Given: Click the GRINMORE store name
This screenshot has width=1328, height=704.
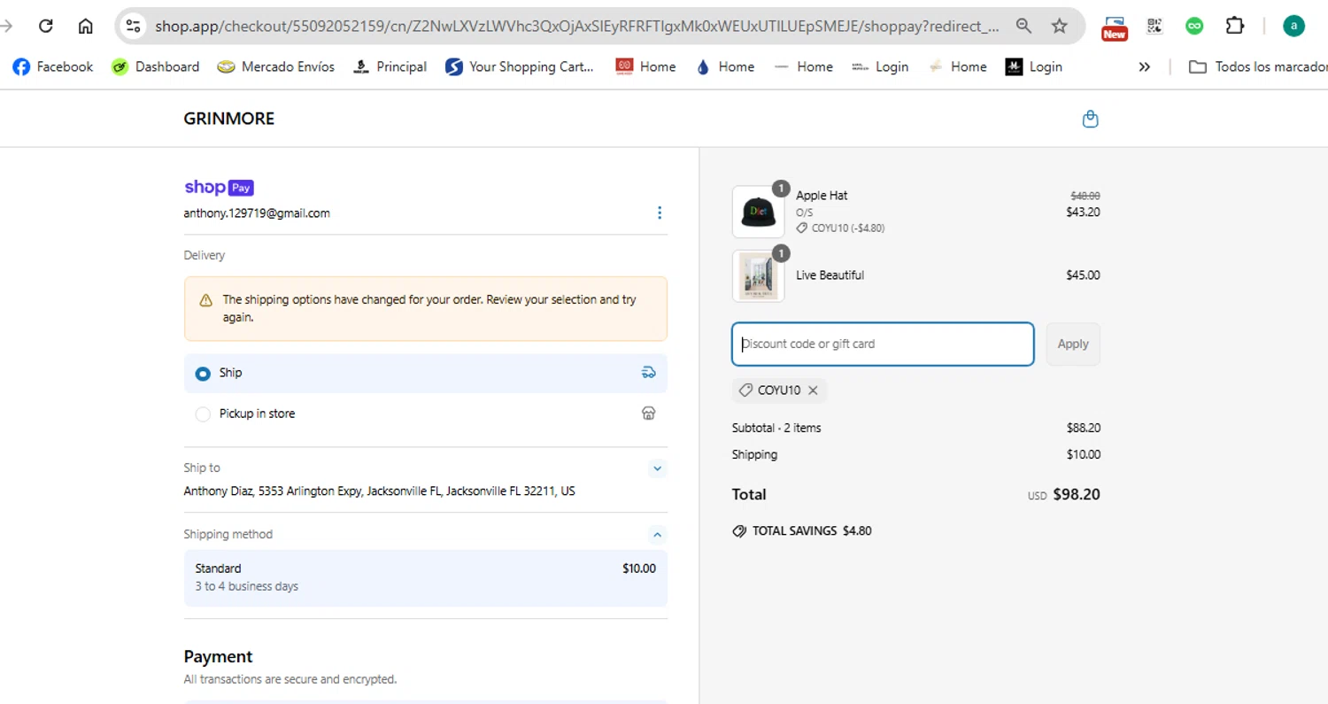Looking at the screenshot, I should tap(229, 119).
